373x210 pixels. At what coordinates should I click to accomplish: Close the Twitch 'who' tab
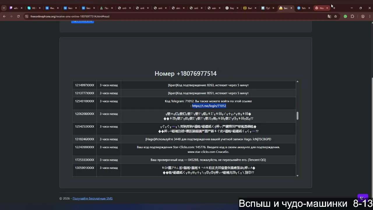pyautogui.click(x=22, y=8)
